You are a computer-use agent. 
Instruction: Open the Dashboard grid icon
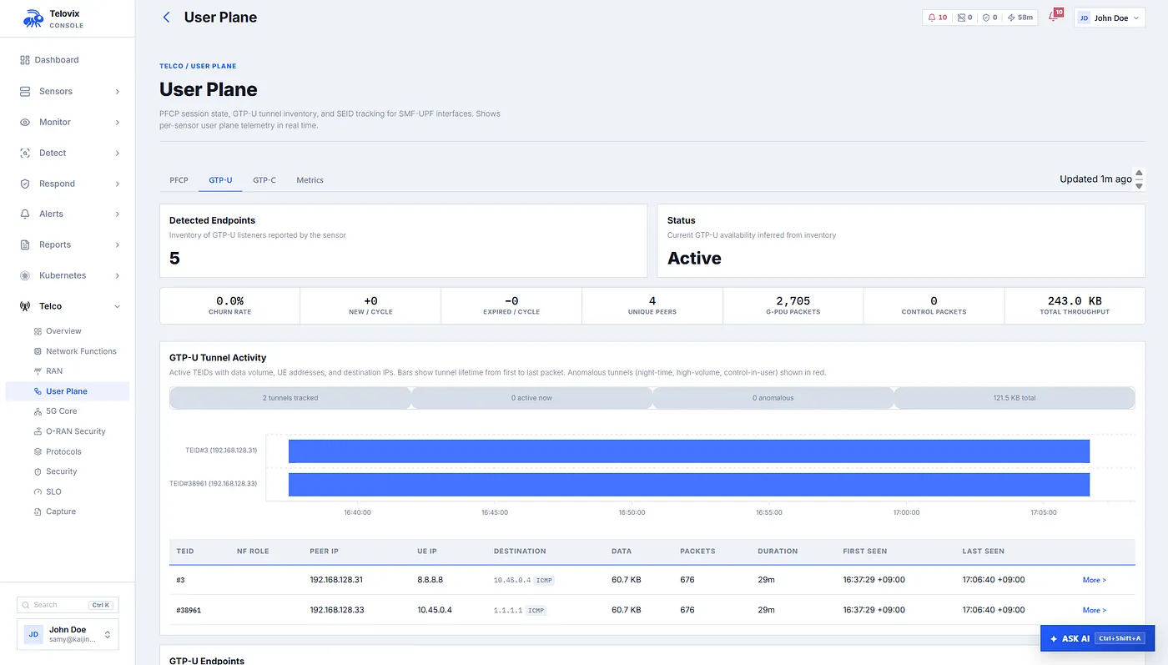(x=25, y=60)
